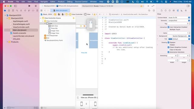
Task: Open the Library with plus button
Action: point(148,6)
